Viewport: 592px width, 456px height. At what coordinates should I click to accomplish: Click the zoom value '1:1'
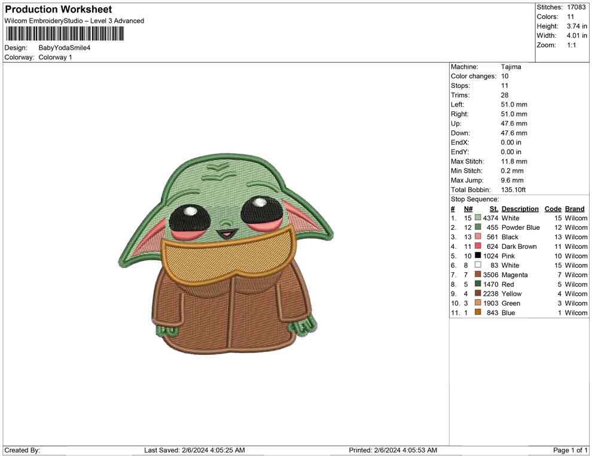pyautogui.click(x=571, y=45)
